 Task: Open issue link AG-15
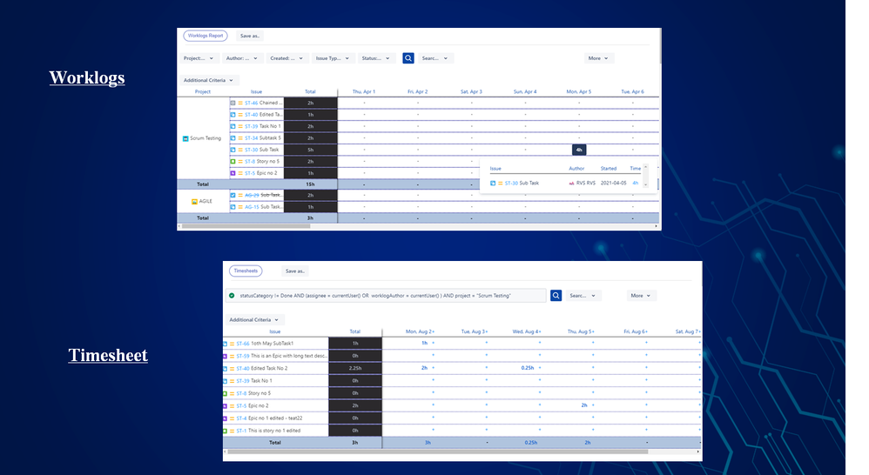252,207
